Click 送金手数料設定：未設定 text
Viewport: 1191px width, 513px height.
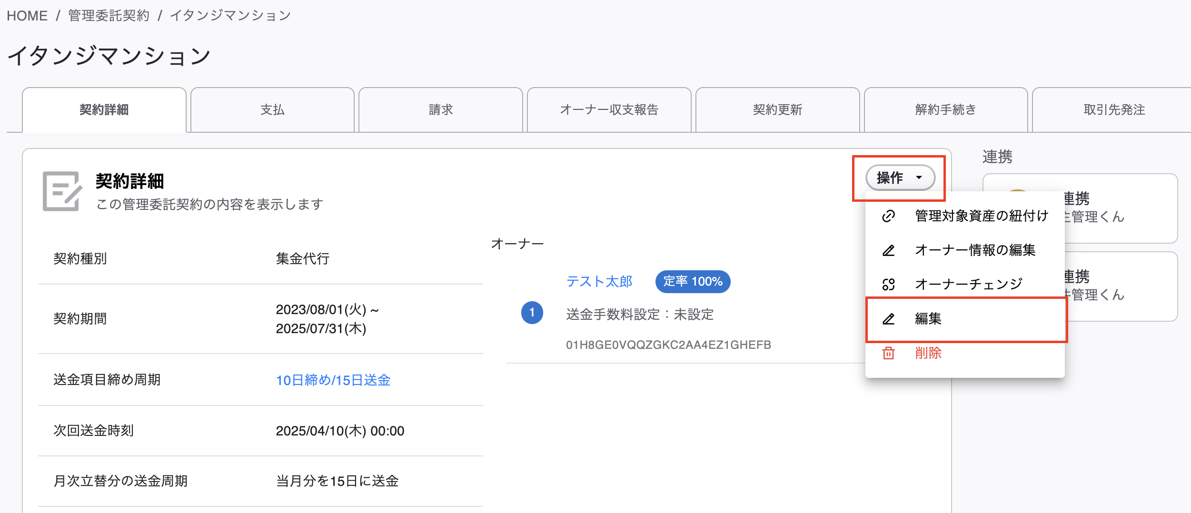640,314
